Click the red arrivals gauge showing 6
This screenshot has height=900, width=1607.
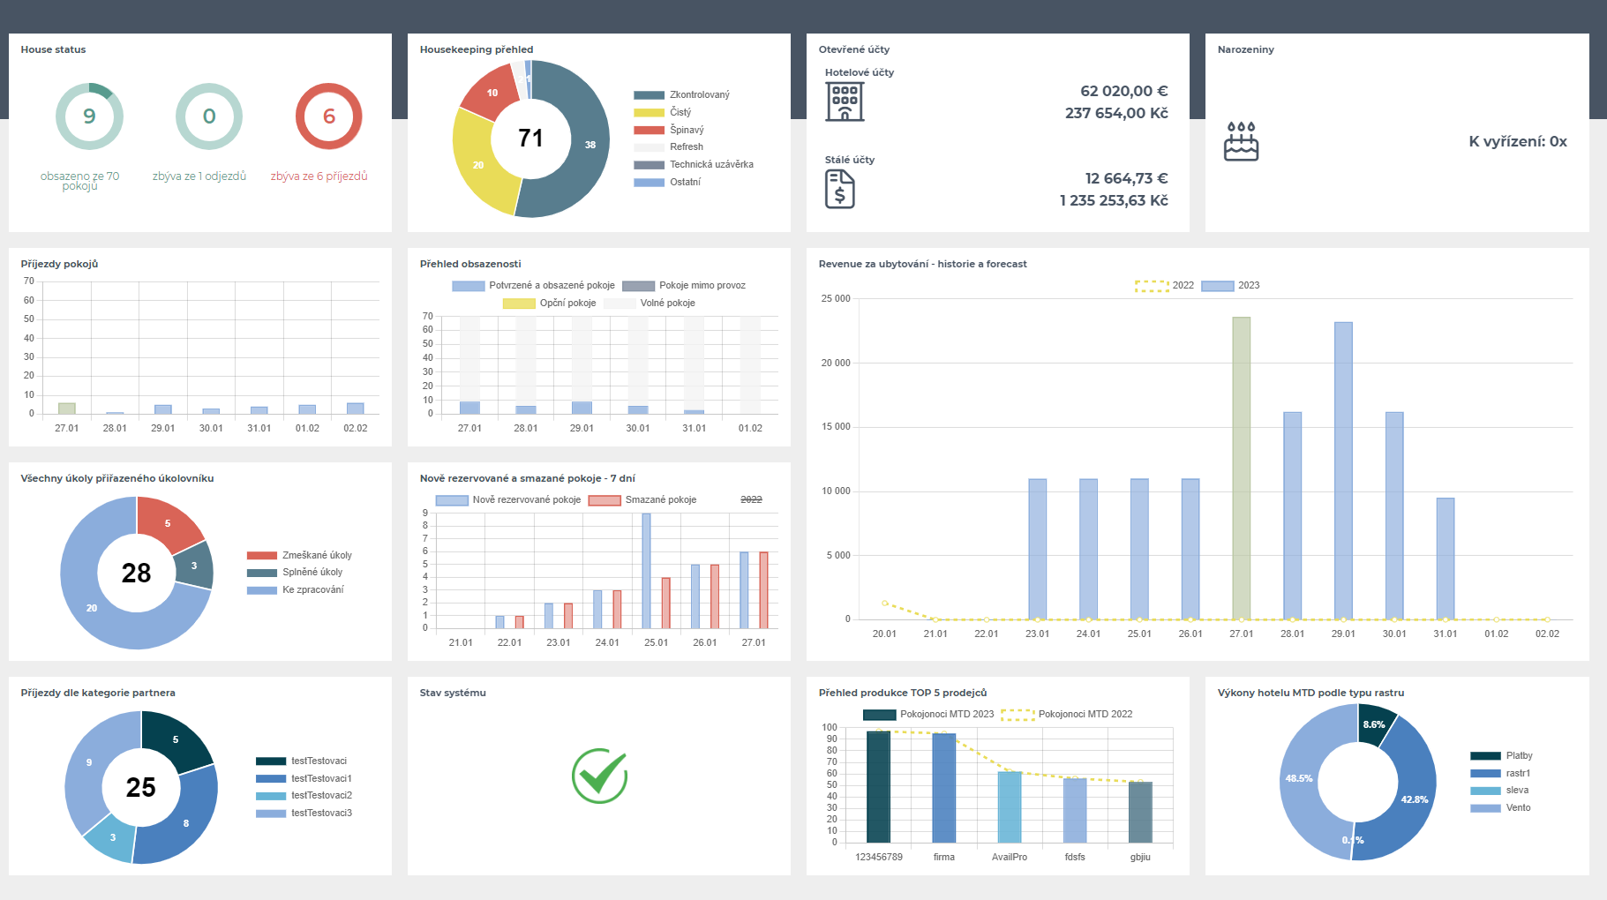coord(329,116)
